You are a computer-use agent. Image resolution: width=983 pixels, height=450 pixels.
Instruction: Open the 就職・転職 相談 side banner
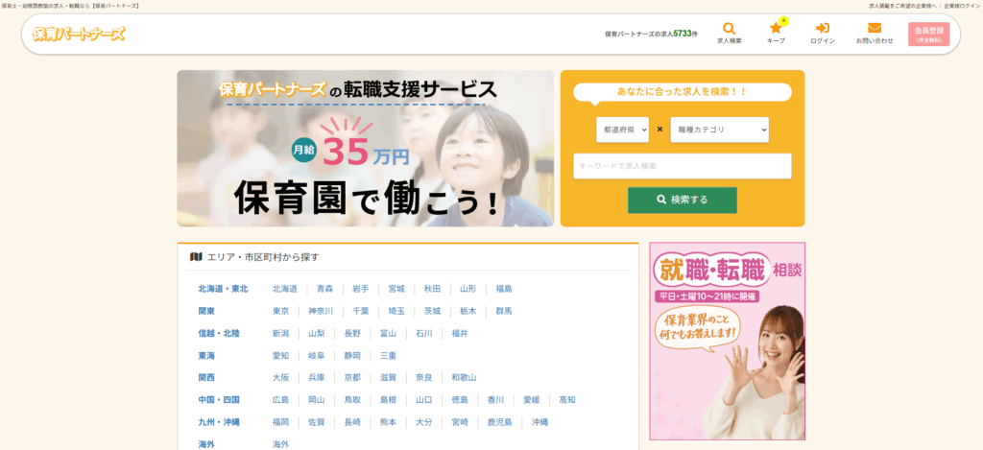click(x=727, y=340)
